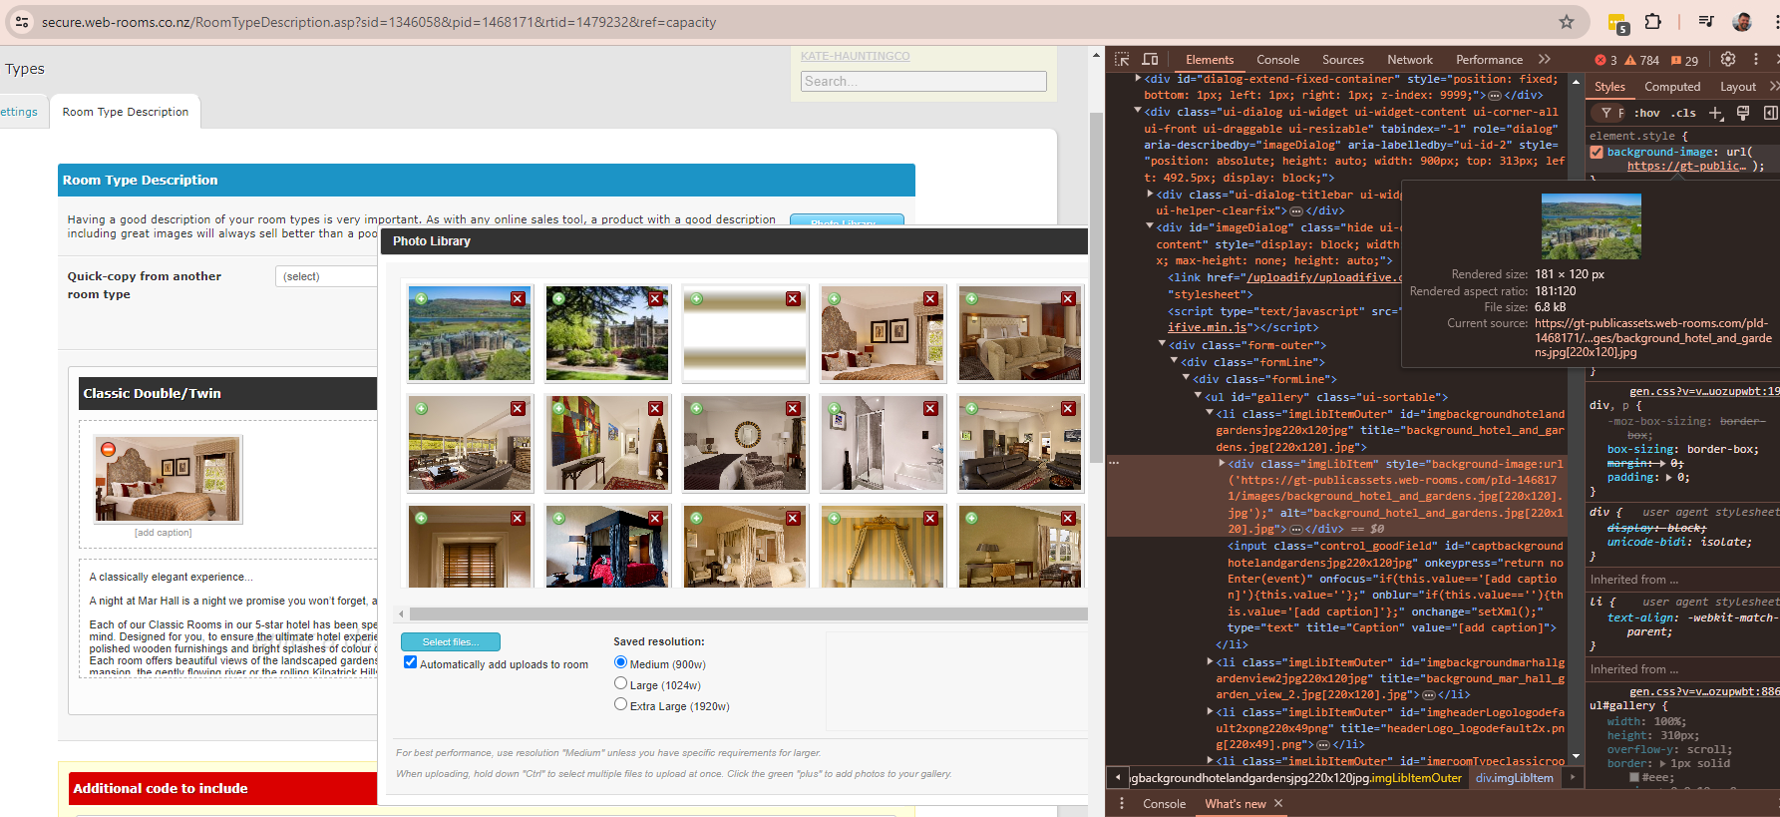Toggle Automatically add uploads to room checkbox
This screenshot has width=1780, height=817.
(410, 662)
